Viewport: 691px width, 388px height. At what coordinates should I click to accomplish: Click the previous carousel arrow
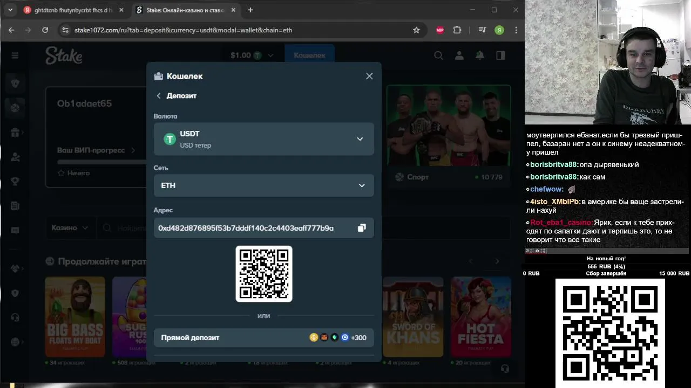470,261
